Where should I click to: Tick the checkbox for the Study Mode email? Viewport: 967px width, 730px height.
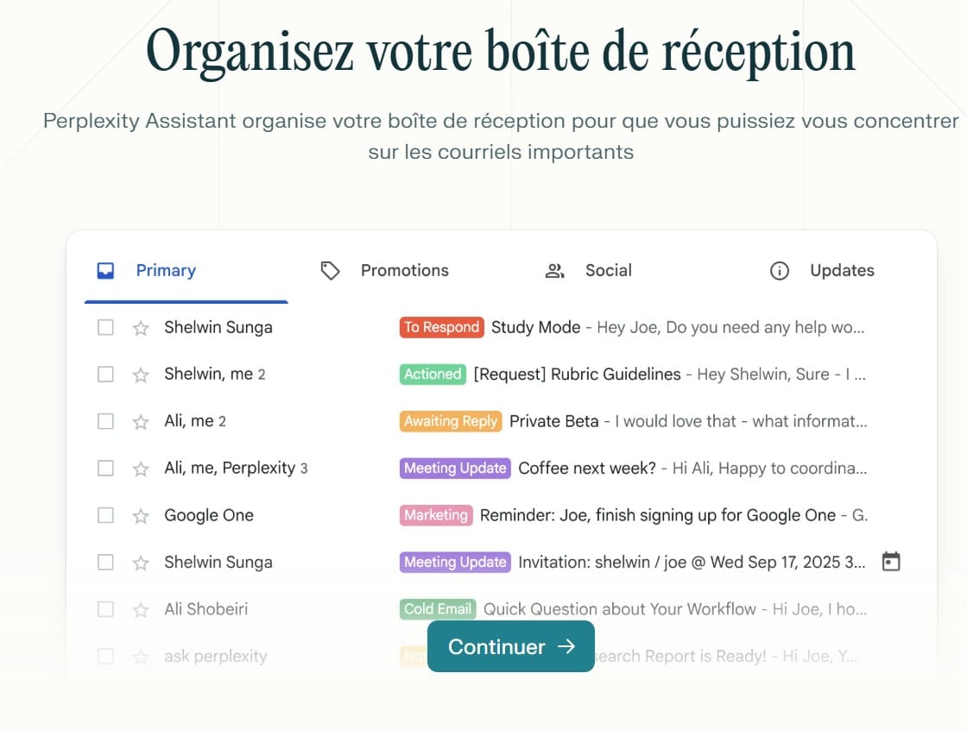(105, 328)
